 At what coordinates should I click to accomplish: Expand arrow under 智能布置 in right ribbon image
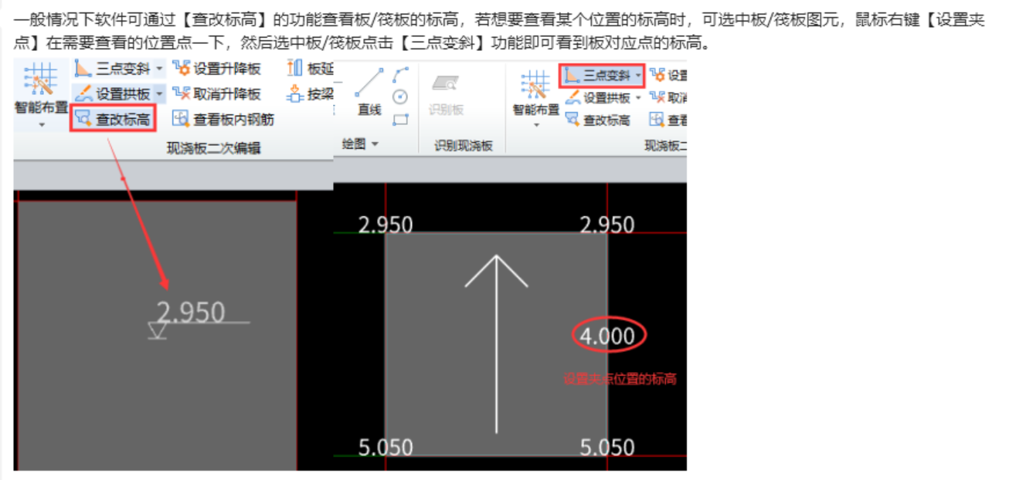(536, 124)
